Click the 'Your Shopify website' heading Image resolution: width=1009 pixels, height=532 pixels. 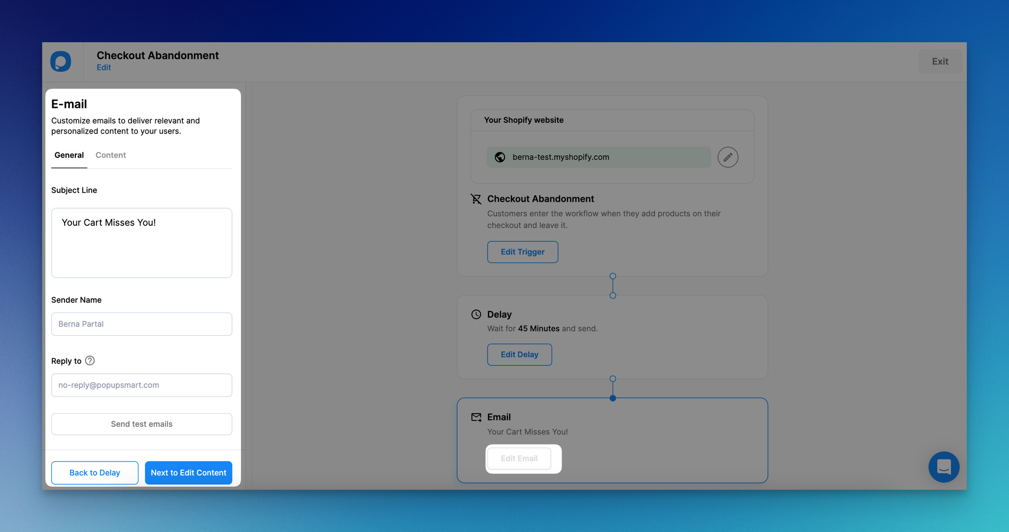point(524,120)
